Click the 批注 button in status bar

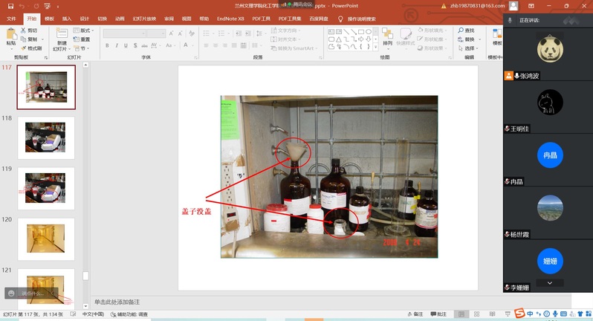coord(438,314)
